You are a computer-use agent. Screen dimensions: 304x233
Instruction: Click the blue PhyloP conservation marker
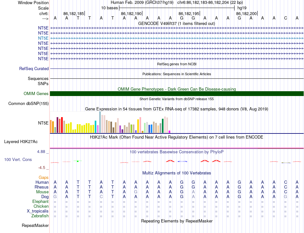[x=182, y=161]
